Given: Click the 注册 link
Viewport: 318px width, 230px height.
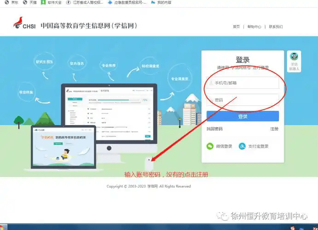Looking at the screenshot, I should [x=274, y=129].
